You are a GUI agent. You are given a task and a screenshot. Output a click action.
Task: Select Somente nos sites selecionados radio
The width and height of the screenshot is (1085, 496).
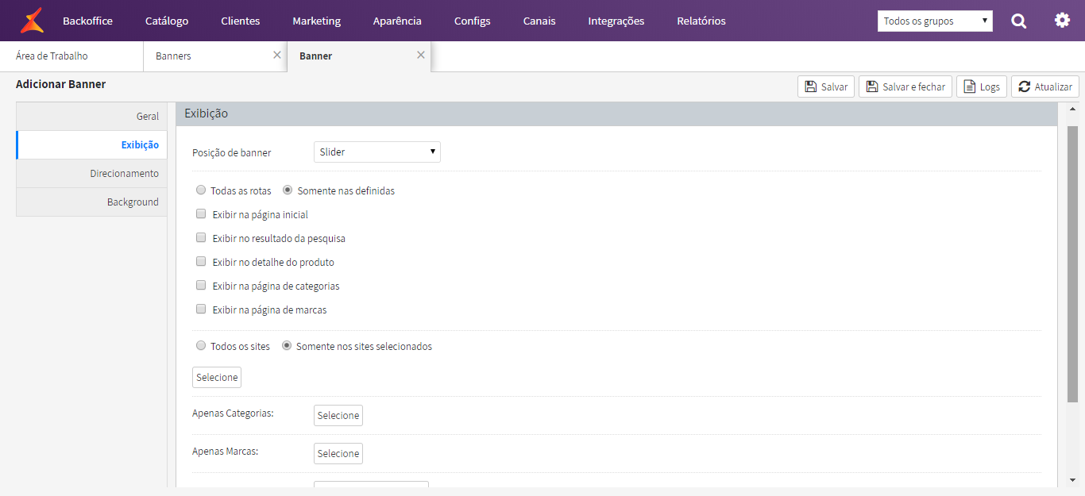click(287, 346)
